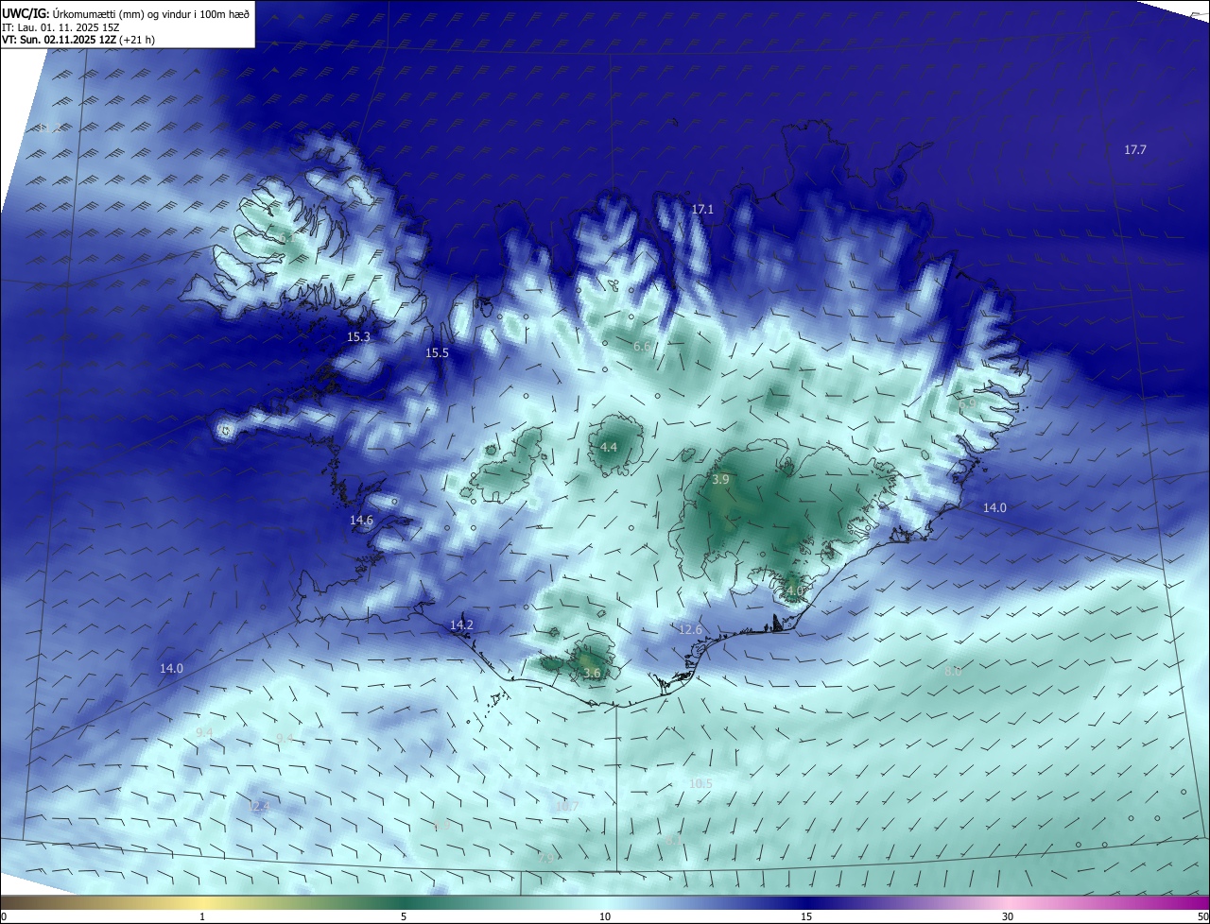Viewport: 1210px width, 924px height.
Task: Click the 5 tick on the colour scale
Action: (404, 916)
